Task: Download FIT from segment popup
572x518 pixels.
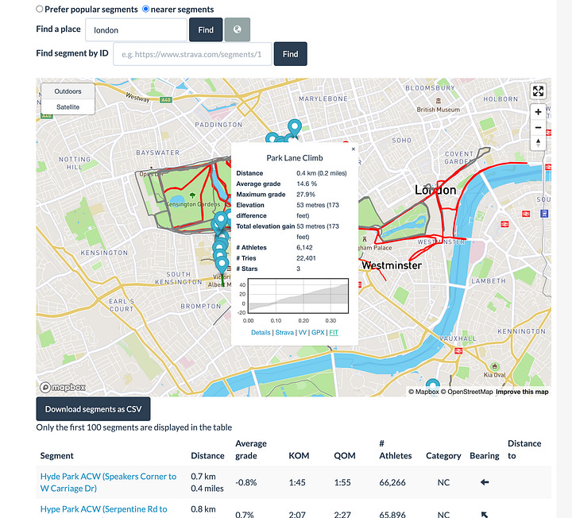Action: [x=334, y=332]
